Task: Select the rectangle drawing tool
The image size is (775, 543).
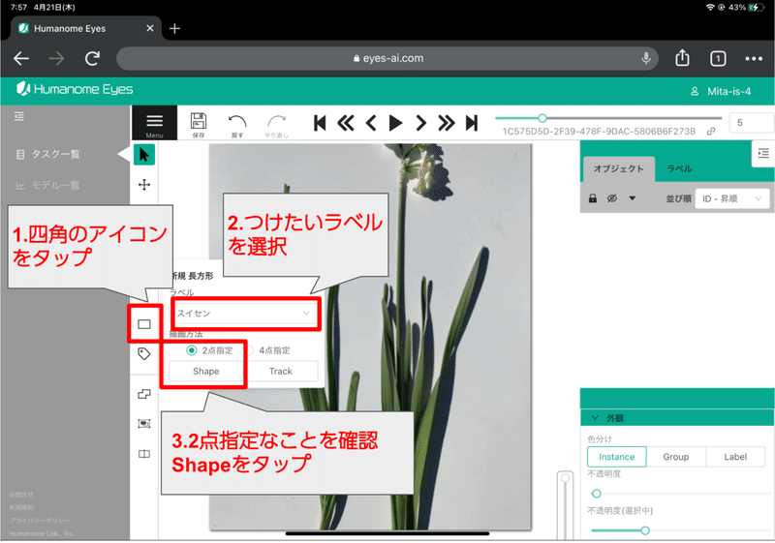Action: coord(144,324)
